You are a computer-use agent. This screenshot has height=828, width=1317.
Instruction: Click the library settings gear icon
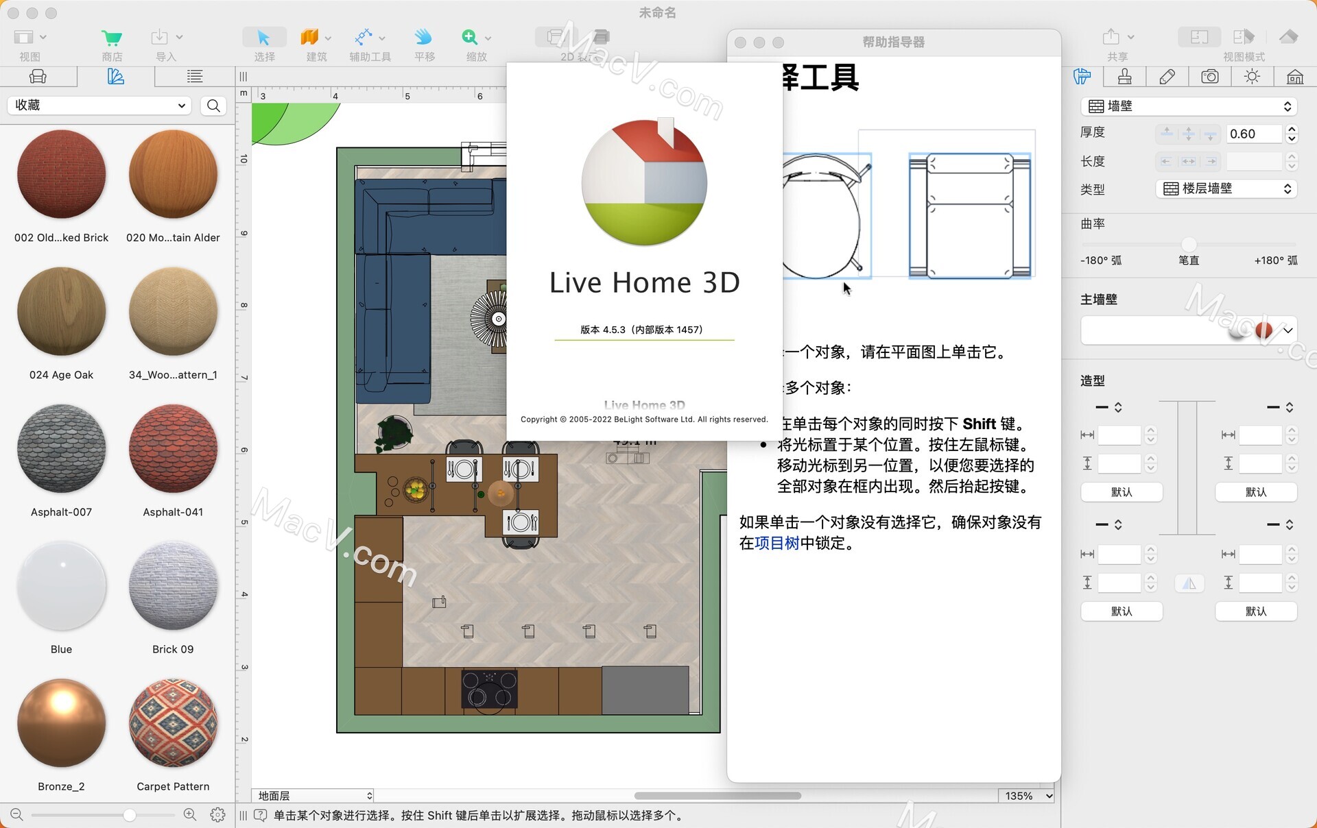click(x=217, y=814)
